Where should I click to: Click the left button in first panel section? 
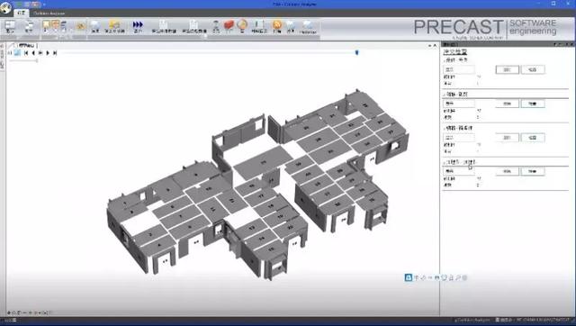508,69
